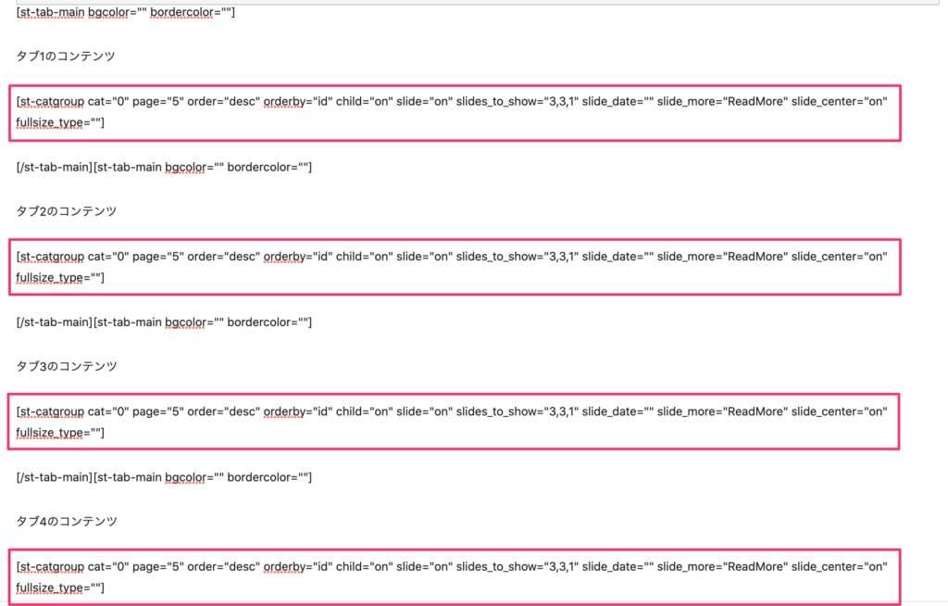Viewport: 948px width, 606px height.
Task: Click the text "タブ1のコンテンツ"
Action: 66,57
